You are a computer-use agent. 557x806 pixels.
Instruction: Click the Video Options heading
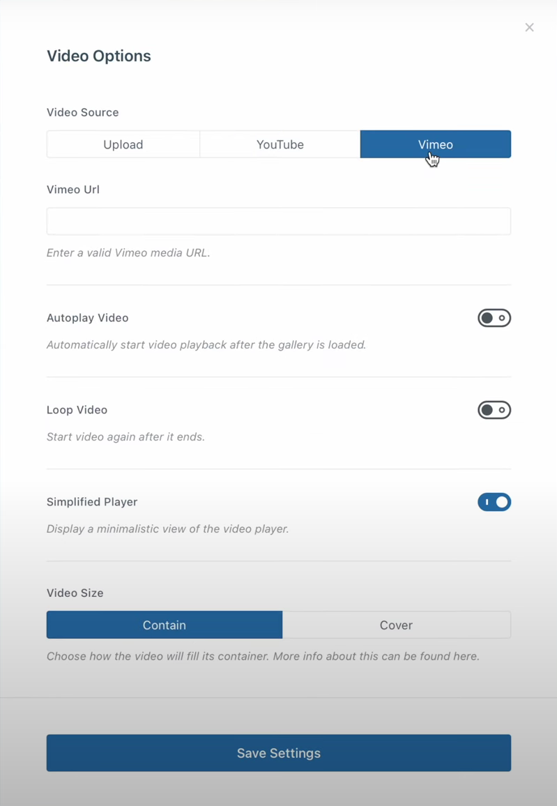(98, 56)
